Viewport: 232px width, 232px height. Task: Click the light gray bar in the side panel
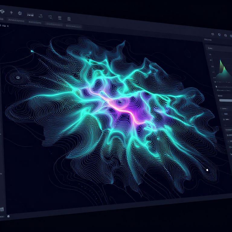pyautogui.click(x=225, y=100)
